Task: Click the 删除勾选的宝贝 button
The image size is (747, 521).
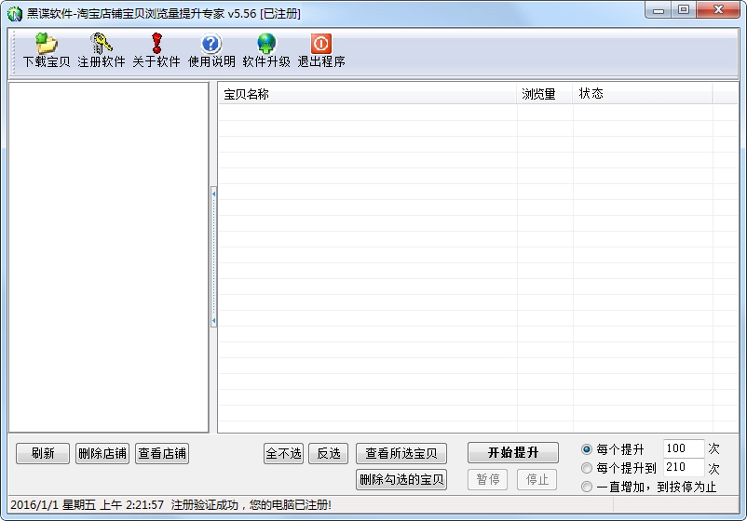Action: (401, 479)
